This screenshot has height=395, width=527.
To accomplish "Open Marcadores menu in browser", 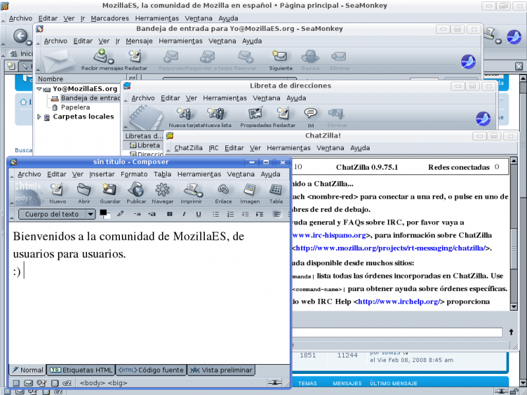I will coord(110,18).
